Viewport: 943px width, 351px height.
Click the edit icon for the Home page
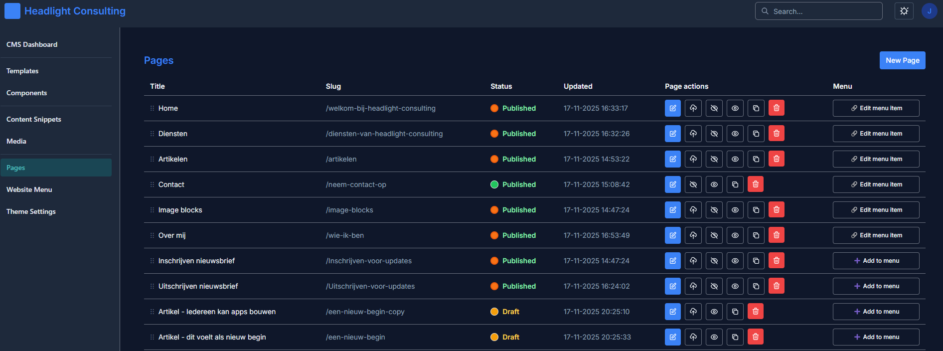pos(672,108)
